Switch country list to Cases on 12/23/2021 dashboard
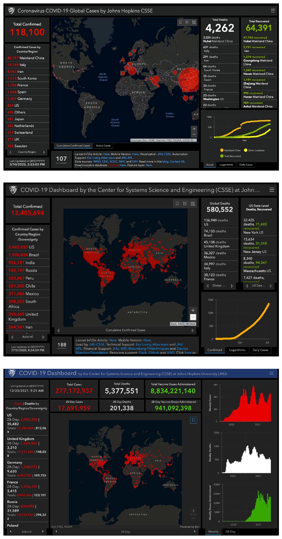This screenshot has height=539, width=282. point(18,404)
